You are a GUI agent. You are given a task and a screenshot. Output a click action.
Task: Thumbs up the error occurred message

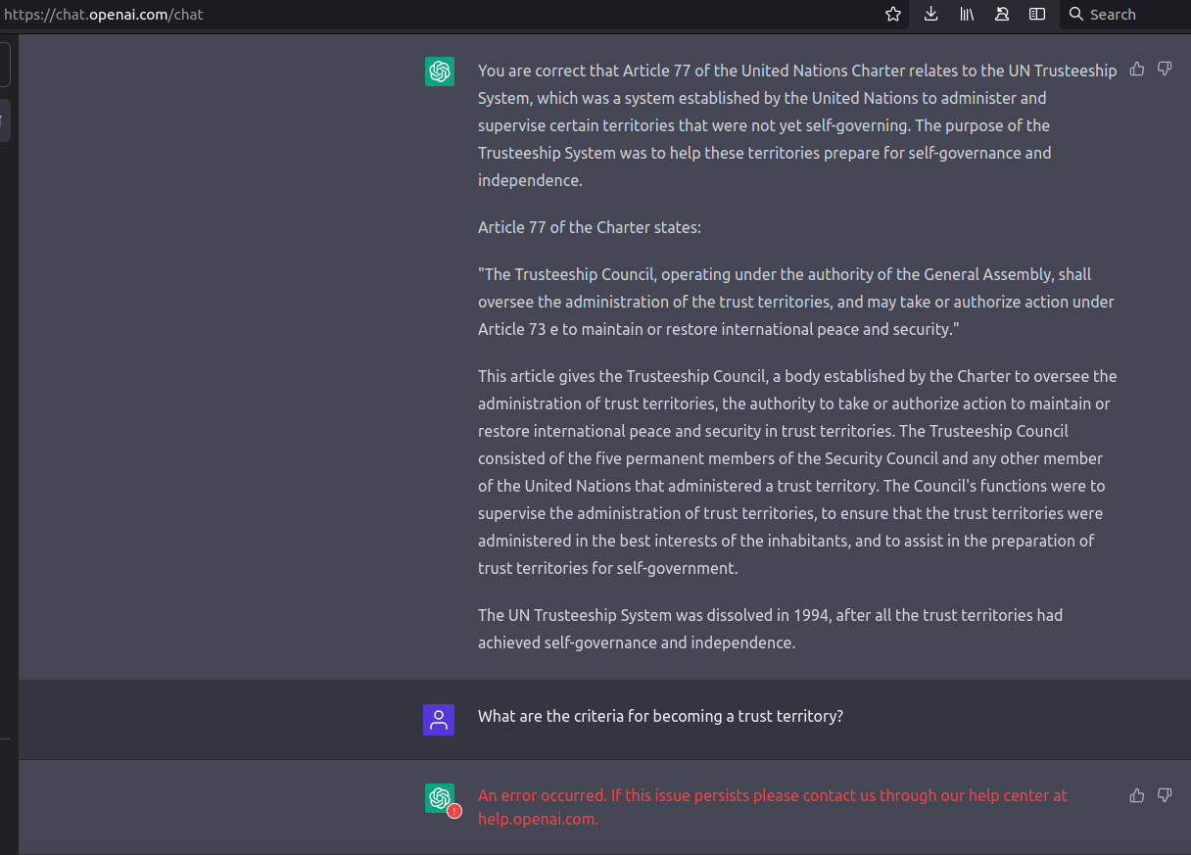[x=1137, y=795]
